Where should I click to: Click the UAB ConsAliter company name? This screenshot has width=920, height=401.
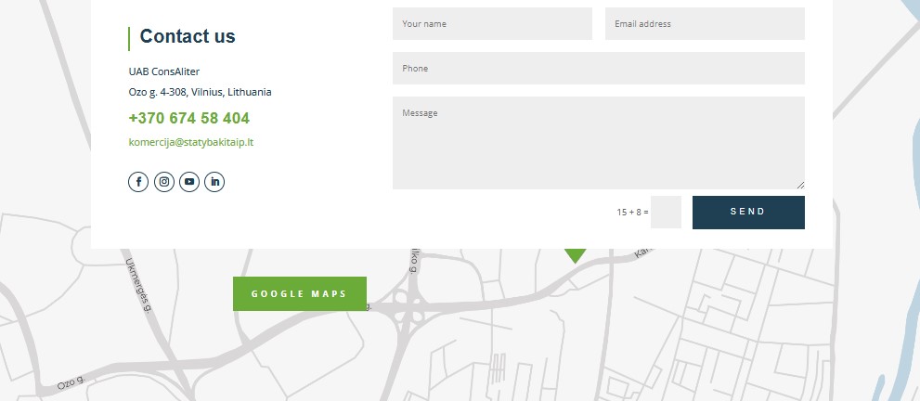click(x=164, y=71)
